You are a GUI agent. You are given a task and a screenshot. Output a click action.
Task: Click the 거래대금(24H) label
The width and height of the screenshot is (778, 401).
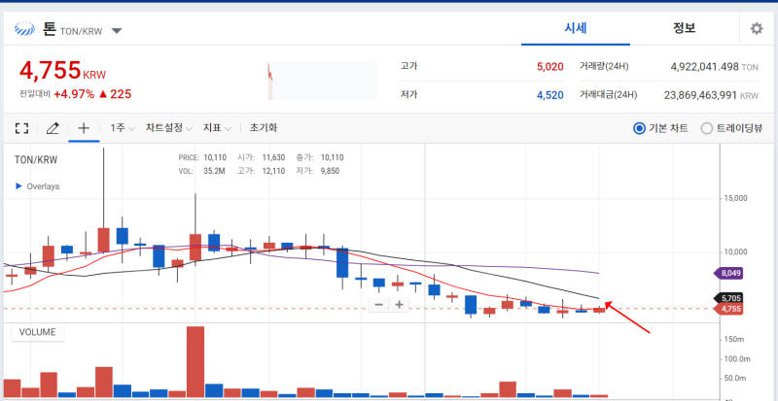(x=609, y=94)
